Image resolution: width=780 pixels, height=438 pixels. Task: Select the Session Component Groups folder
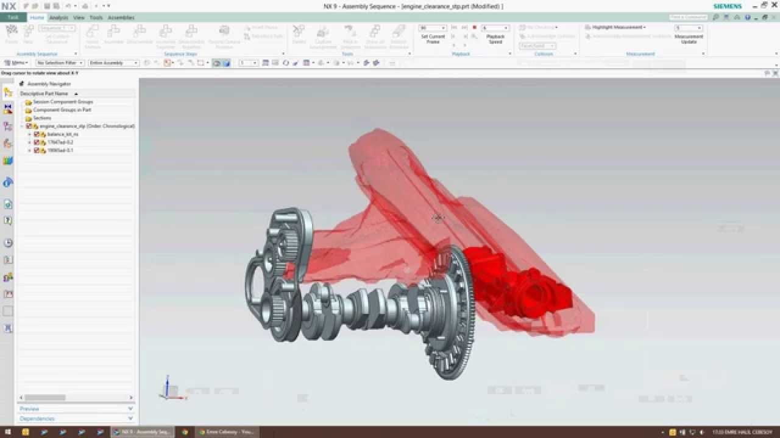pyautogui.click(x=63, y=102)
